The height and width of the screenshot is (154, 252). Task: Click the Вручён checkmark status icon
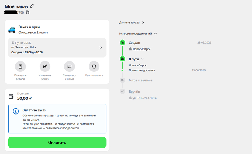pyautogui.click(x=122, y=91)
